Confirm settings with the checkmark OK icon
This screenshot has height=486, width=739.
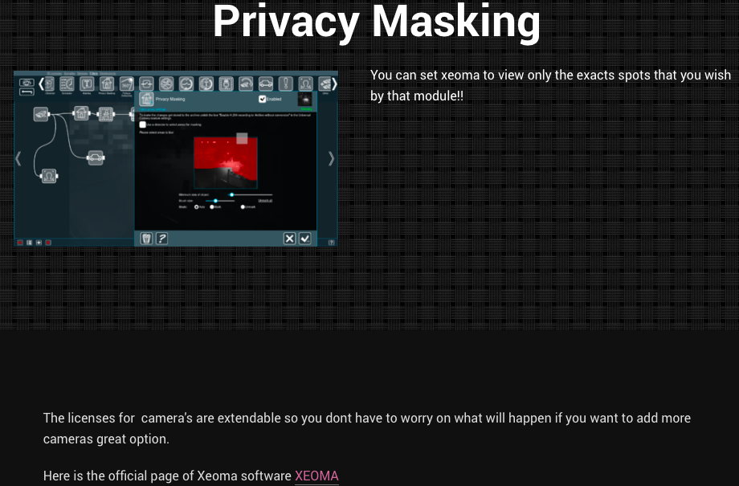pyautogui.click(x=305, y=239)
